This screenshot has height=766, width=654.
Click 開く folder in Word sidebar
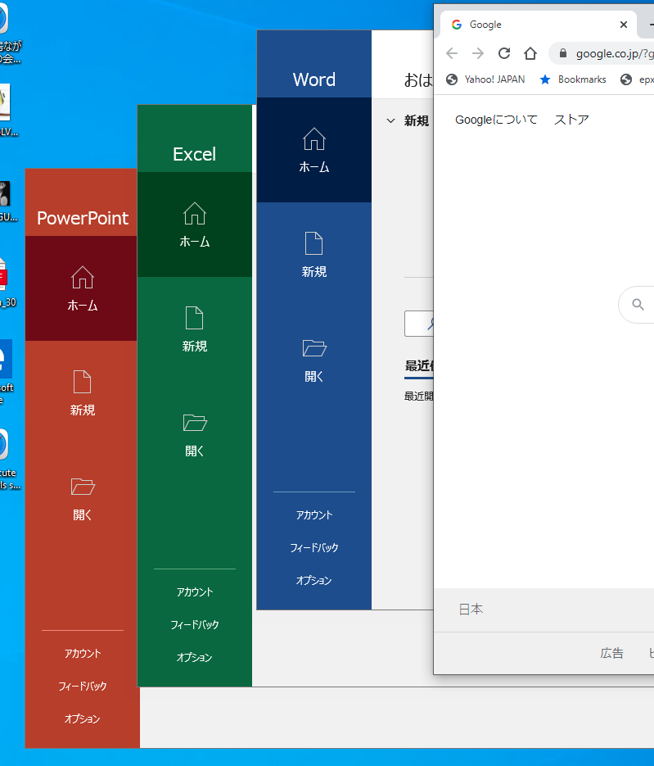click(313, 360)
